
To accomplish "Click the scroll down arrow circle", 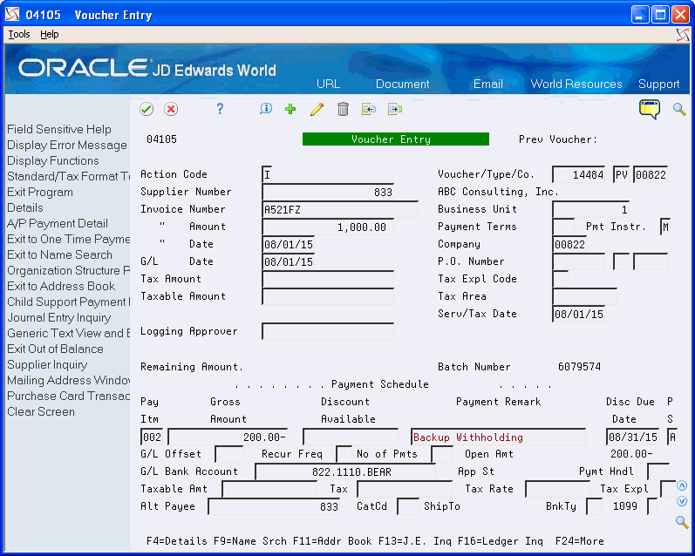I will coord(682,499).
